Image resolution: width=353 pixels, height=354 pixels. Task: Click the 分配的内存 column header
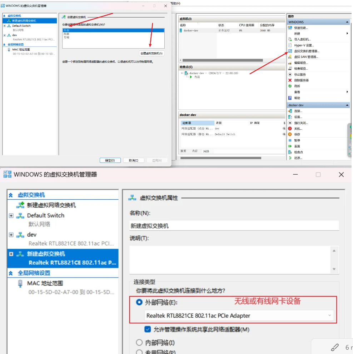coord(267,25)
